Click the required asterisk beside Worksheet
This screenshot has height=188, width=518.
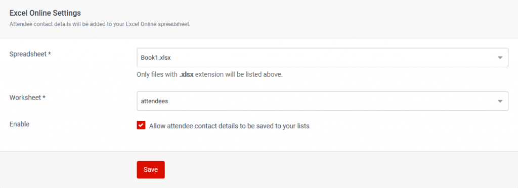point(44,98)
